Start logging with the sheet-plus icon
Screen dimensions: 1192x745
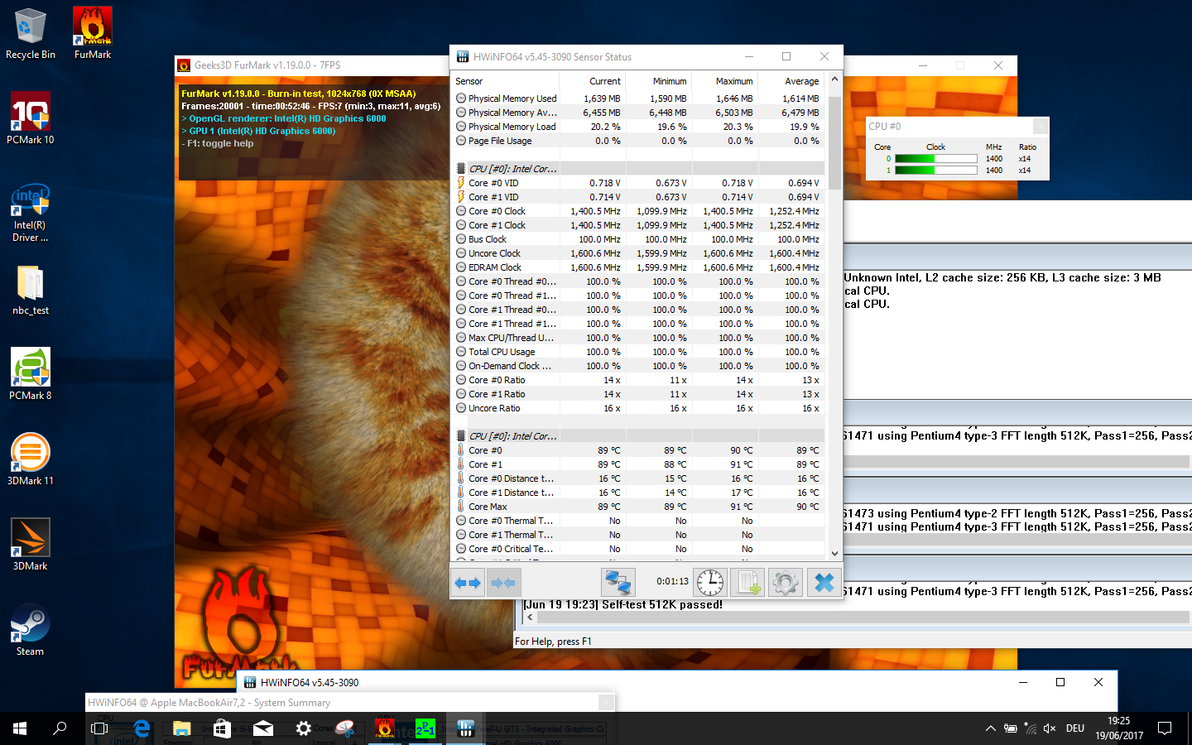click(747, 583)
